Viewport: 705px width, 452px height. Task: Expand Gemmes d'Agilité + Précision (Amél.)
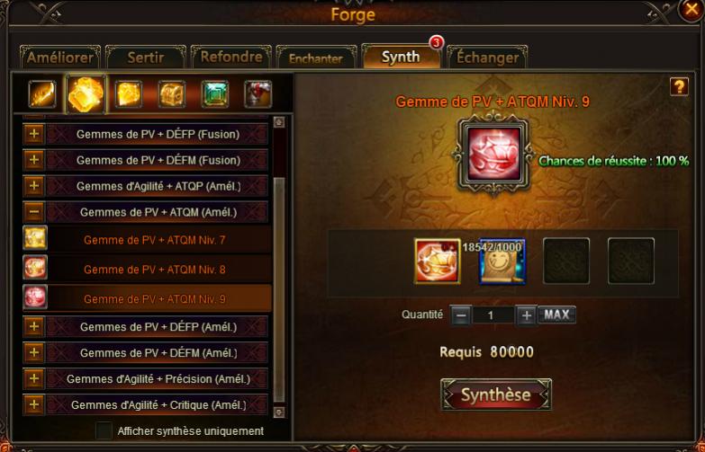[33, 378]
